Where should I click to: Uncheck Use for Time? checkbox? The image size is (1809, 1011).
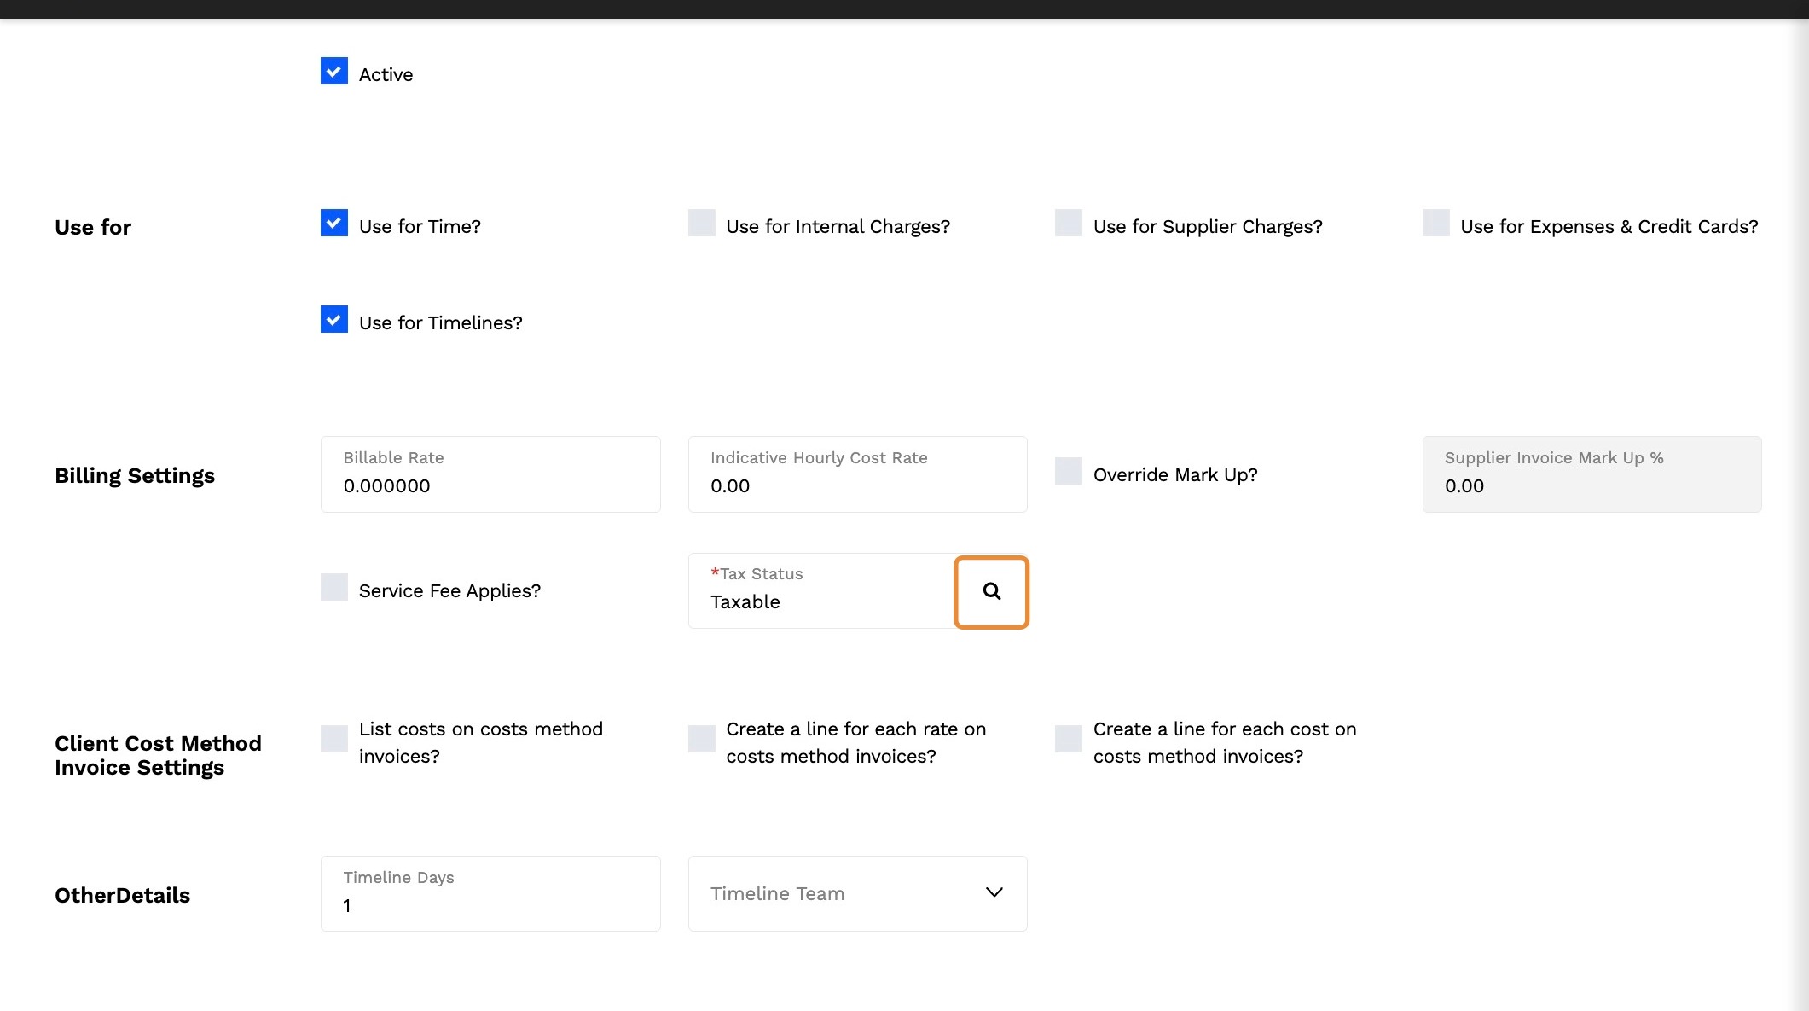[334, 224]
